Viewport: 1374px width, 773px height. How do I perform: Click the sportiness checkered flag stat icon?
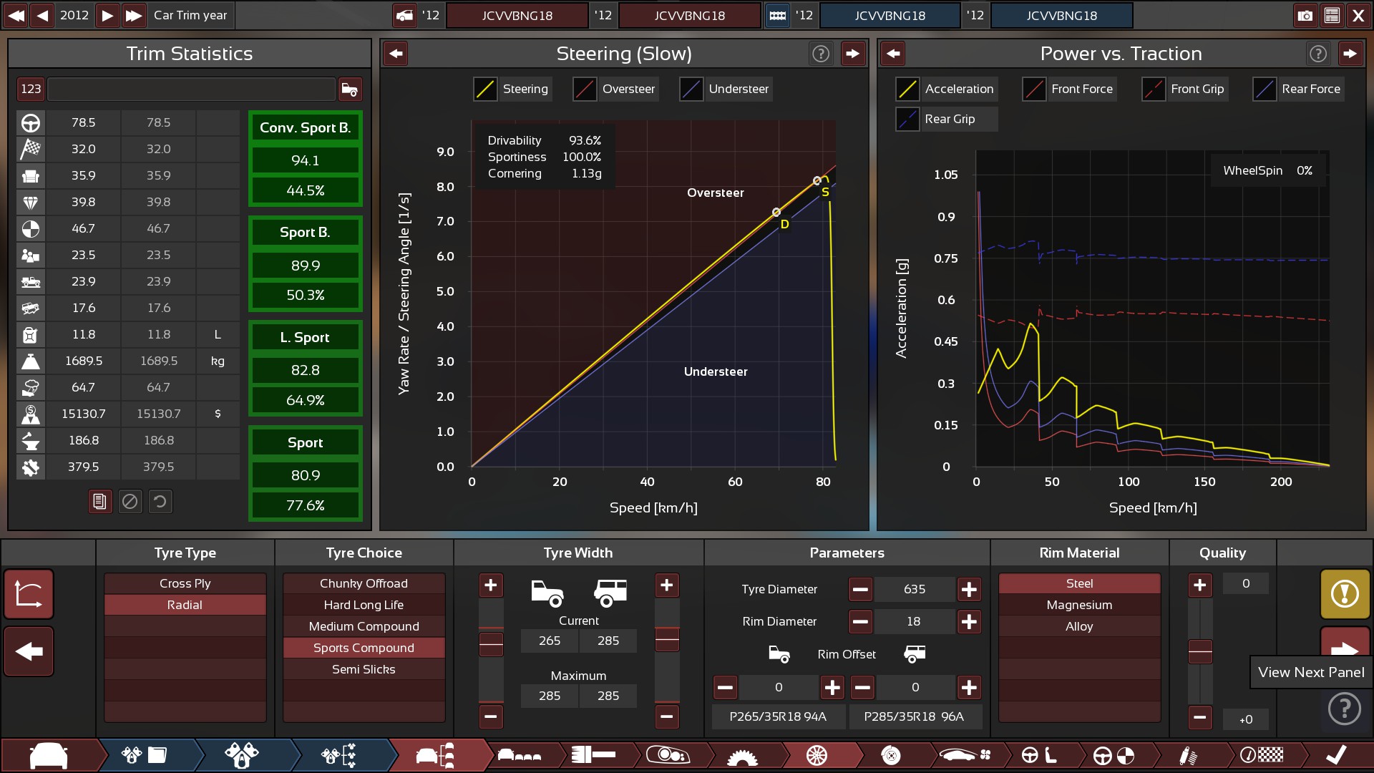[31, 150]
